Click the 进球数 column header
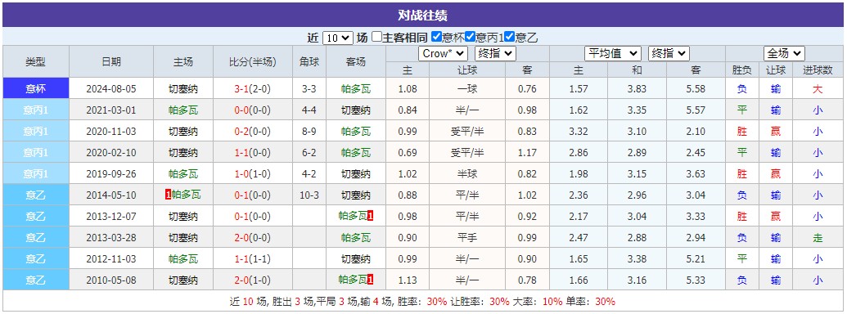Image resolution: width=847 pixels, height=314 pixels. 818,70
